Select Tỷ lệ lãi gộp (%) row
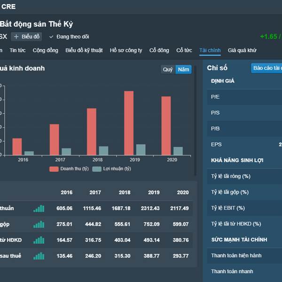The width and height of the screenshot is (282, 282). 244,192
